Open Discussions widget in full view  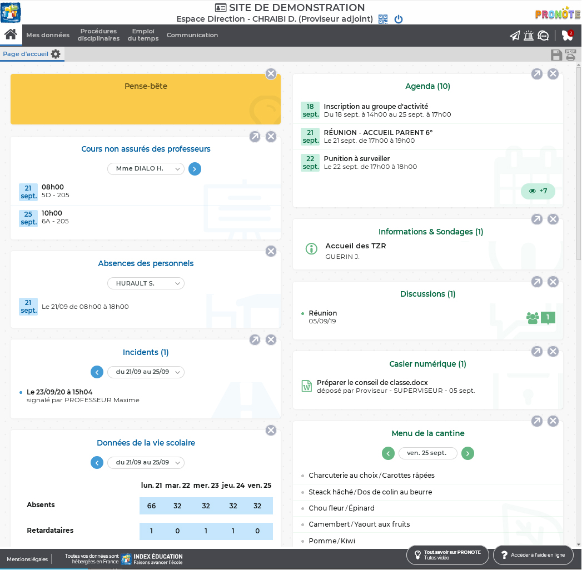[537, 282]
